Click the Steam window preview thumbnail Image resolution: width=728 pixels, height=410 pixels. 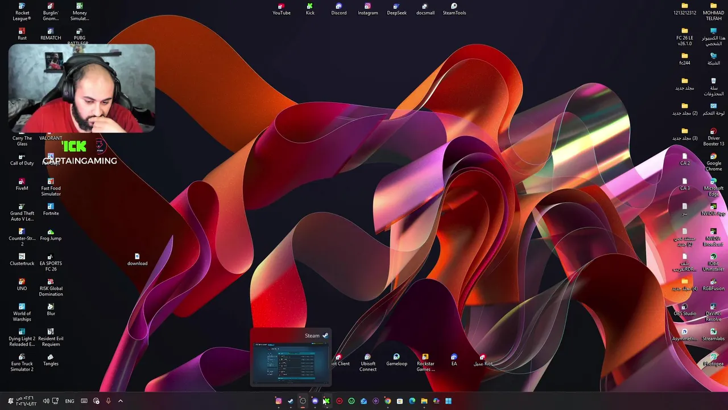pos(291,363)
